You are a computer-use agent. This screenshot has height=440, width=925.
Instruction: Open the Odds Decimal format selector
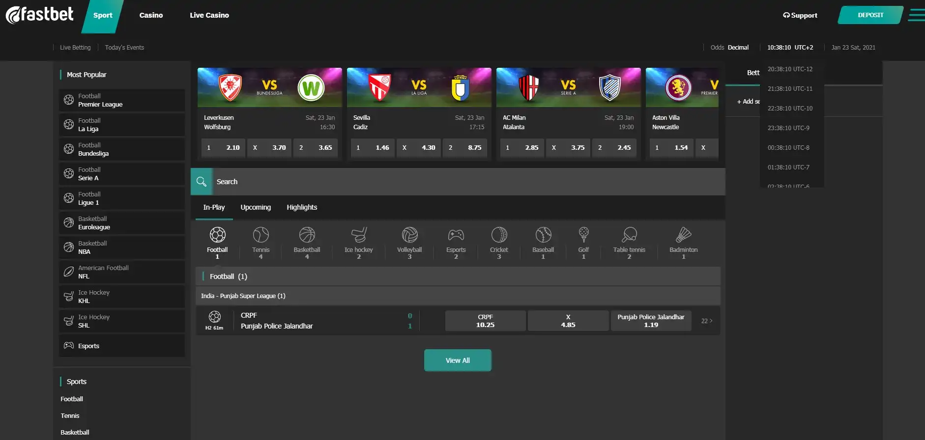click(737, 48)
